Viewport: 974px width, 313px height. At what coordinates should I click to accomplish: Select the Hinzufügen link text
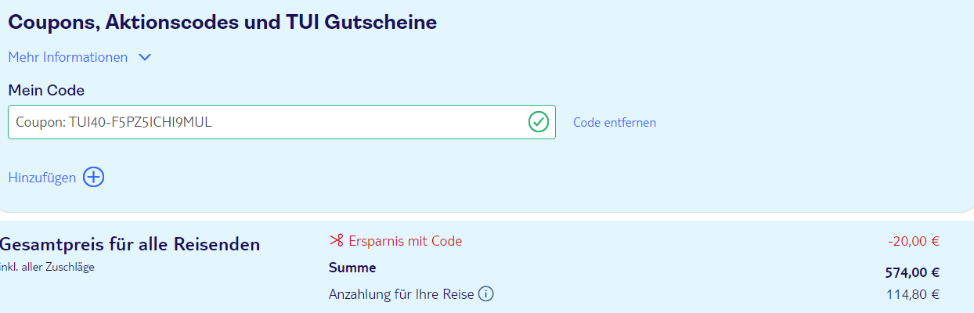(42, 178)
